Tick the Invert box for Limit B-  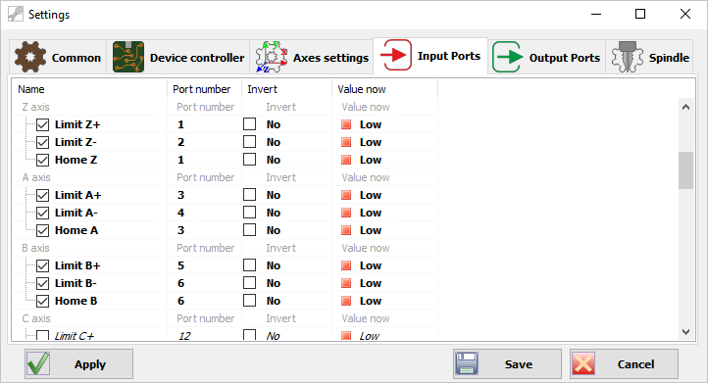[x=250, y=282]
